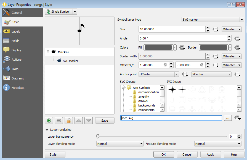Click the remove symbol layer icon
Viewport: 247px width, 160px height.
click(x=59, y=121)
